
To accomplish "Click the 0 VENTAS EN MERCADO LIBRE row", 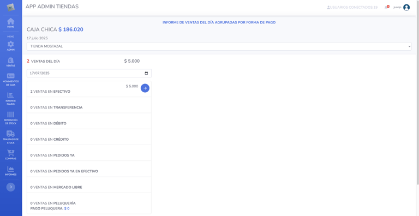I will [x=89, y=185].
